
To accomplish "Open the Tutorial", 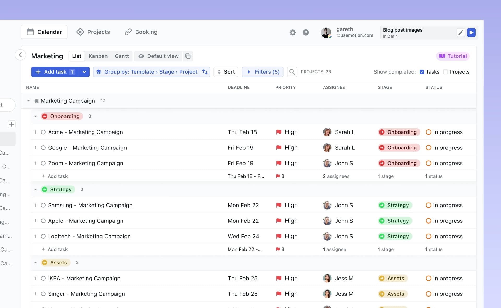I will click(453, 56).
